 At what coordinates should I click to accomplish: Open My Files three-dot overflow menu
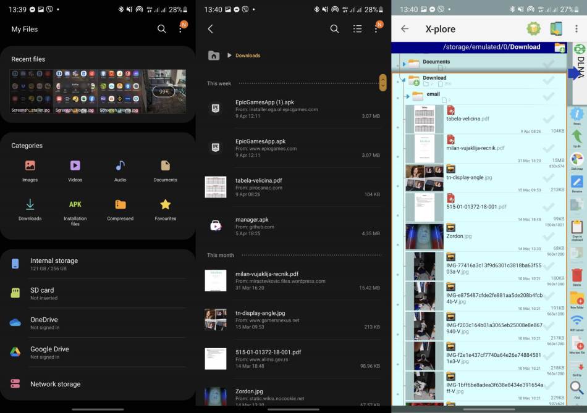[x=181, y=29]
